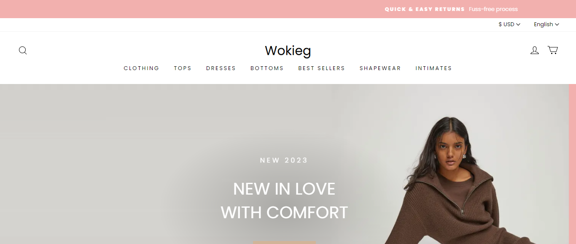Click the tan button below the headline
The image size is (576, 244).
(x=285, y=242)
